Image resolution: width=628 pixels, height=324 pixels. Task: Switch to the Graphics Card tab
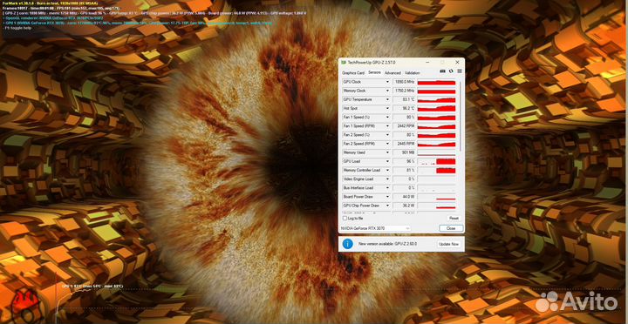tap(353, 73)
